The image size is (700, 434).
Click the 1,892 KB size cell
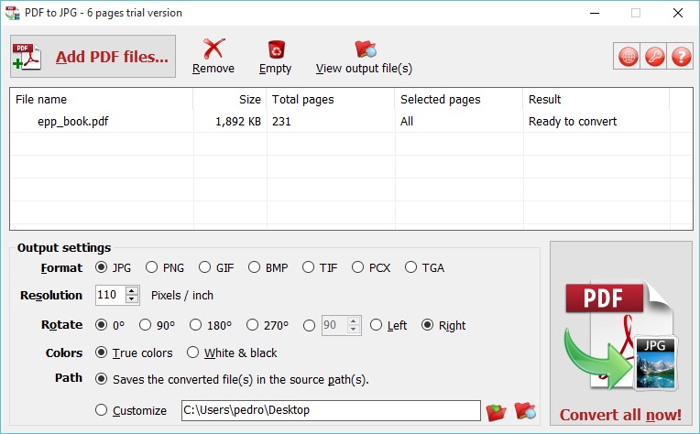point(238,122)
